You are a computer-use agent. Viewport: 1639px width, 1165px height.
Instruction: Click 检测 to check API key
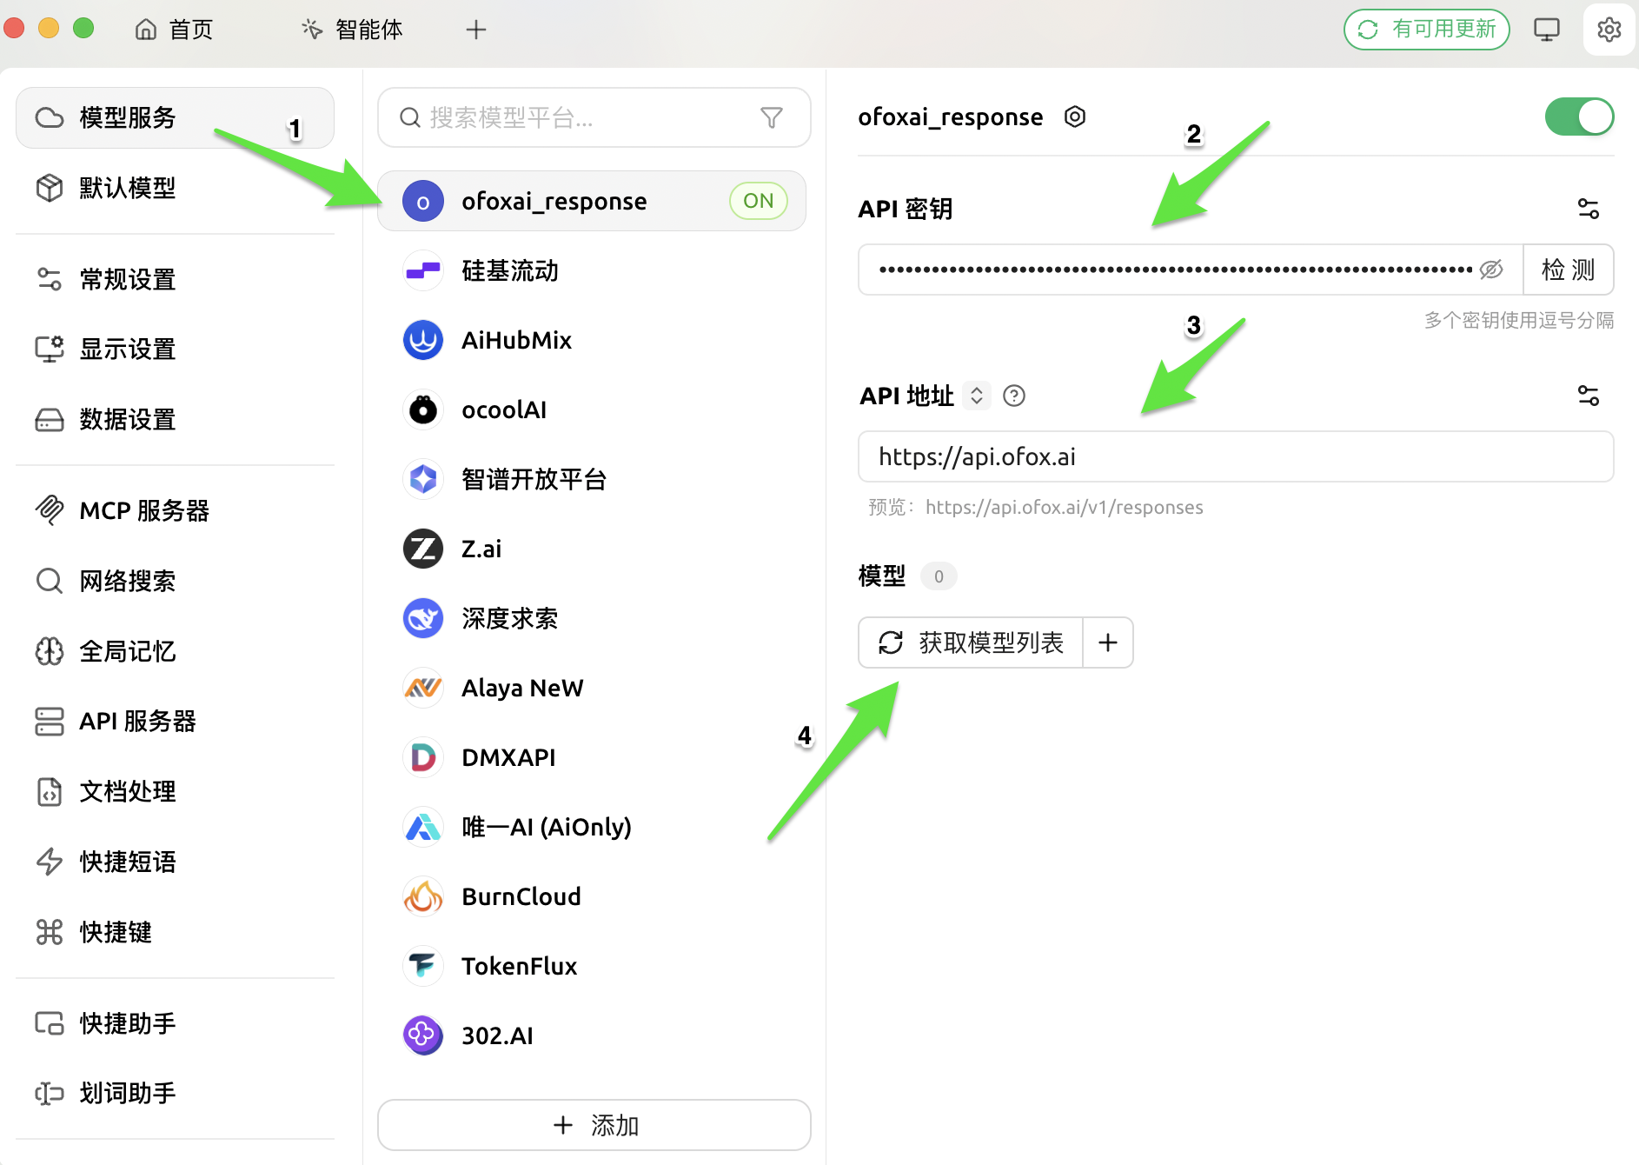[1568, 270]
